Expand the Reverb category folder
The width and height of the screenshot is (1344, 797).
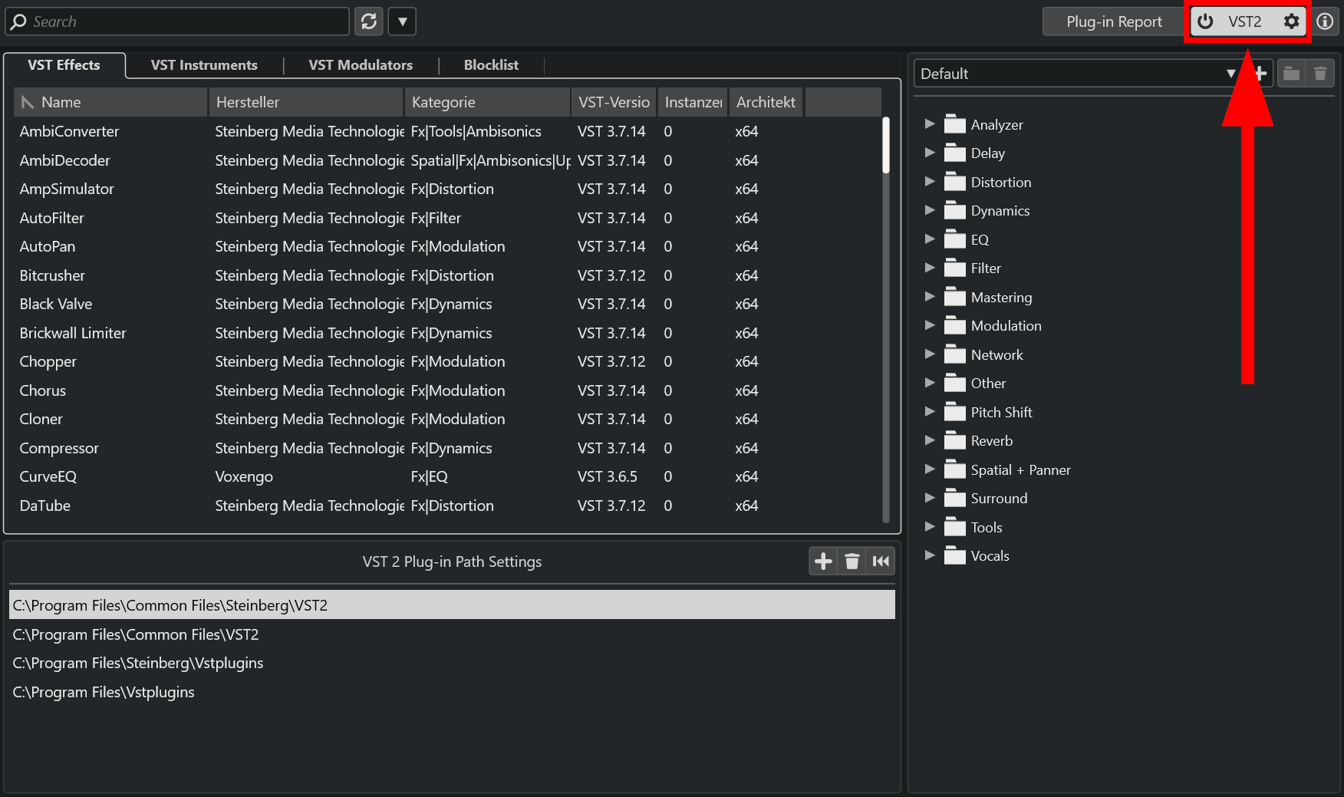930,440
